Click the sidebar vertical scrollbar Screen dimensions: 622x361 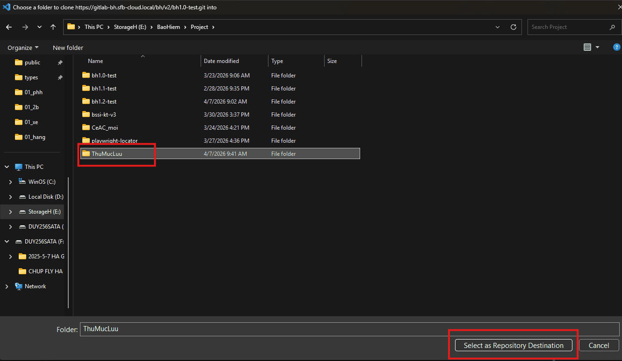(69, 243)
